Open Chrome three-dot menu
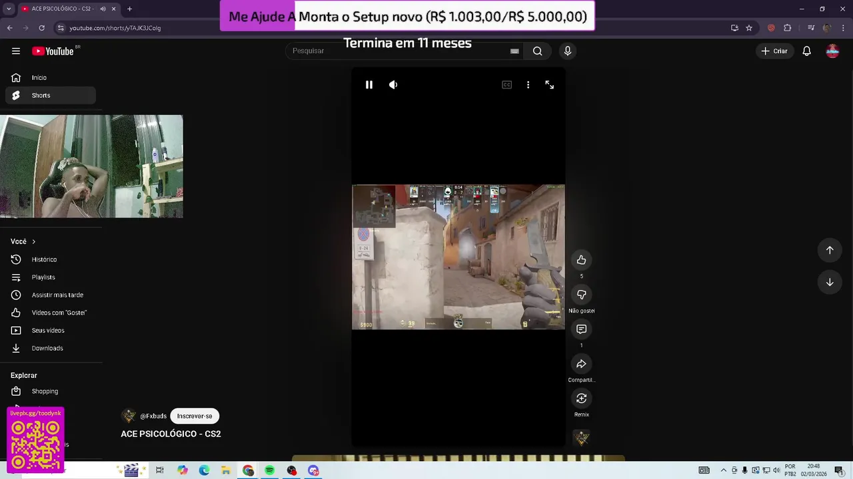This screenshot has height=479, width=853. tap(843, 28)
